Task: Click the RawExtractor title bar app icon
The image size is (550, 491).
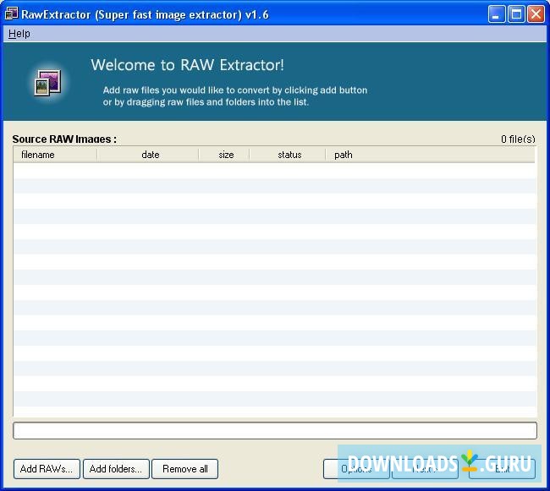Action: pos(11,14)
